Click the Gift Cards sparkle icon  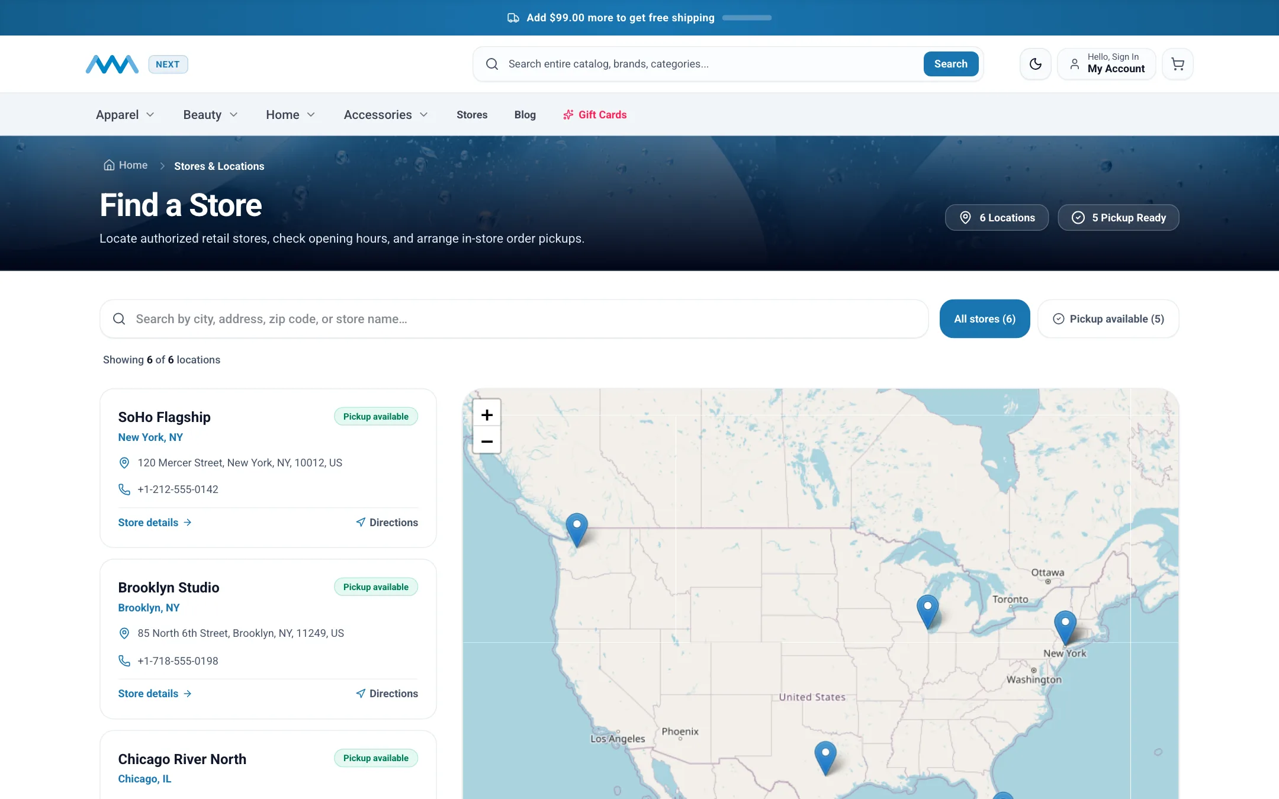click(x=568, y=115)
